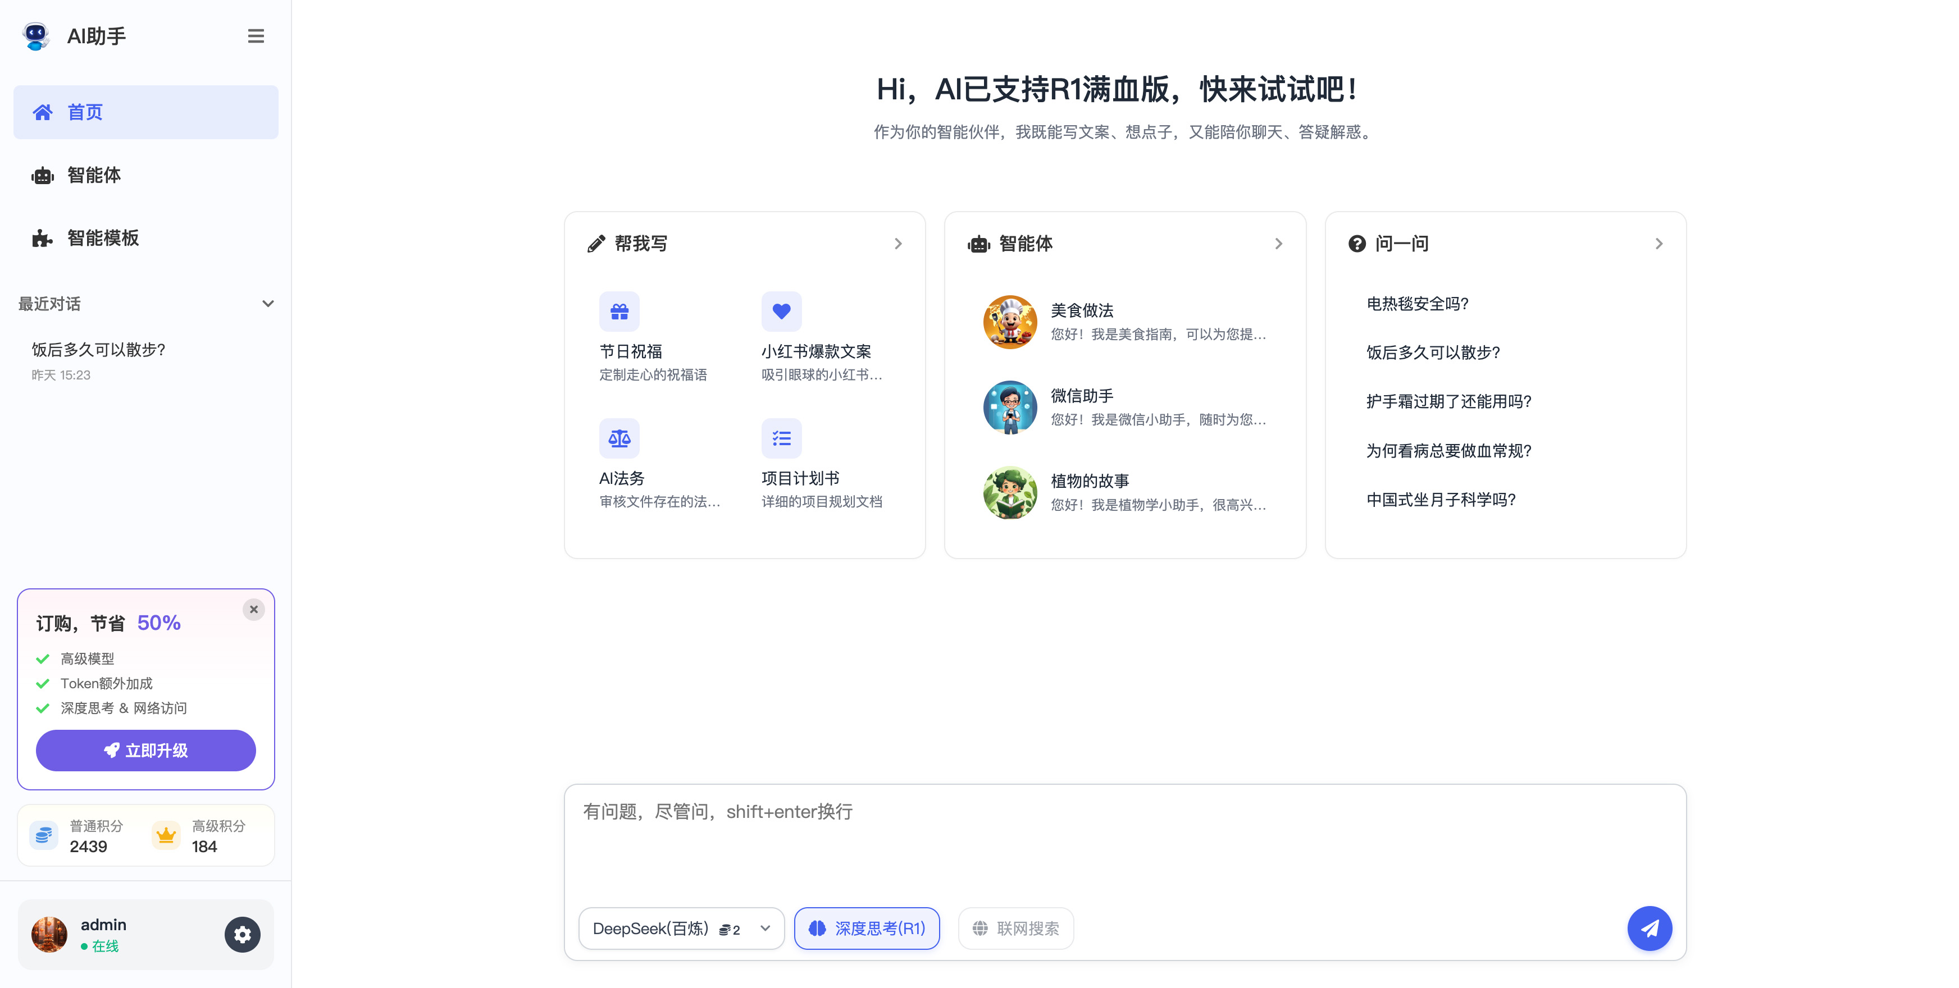Viewport: 1959px width, 988px height.
Task: Click 美食做法 description 您好！我是美食指南
Action: coord(1158,333)
